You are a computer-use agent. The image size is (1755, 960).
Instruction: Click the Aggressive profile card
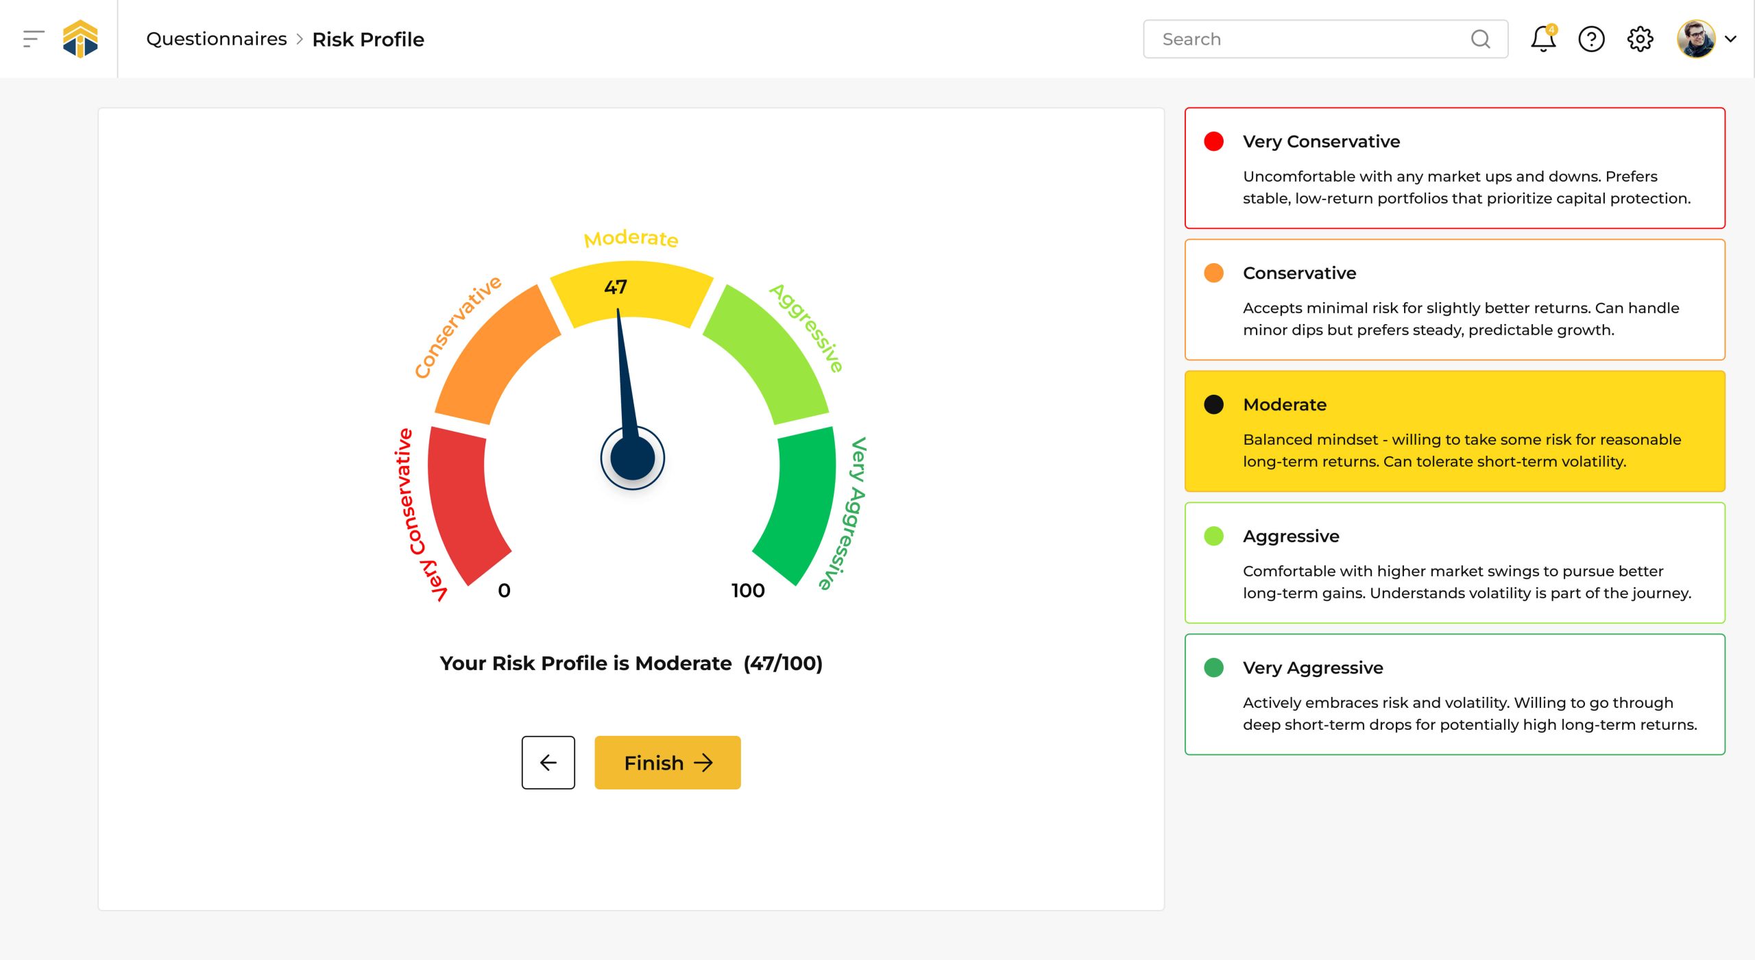(x=1454, y=563)
